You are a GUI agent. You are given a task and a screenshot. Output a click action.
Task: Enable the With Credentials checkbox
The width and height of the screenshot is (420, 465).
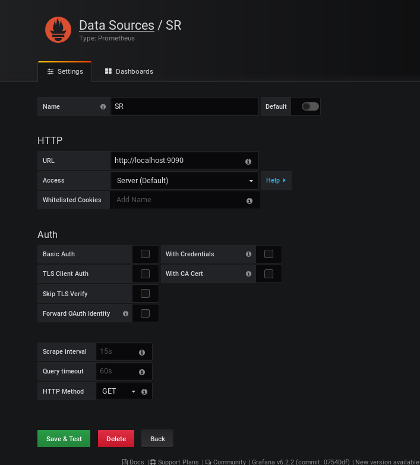269,254
